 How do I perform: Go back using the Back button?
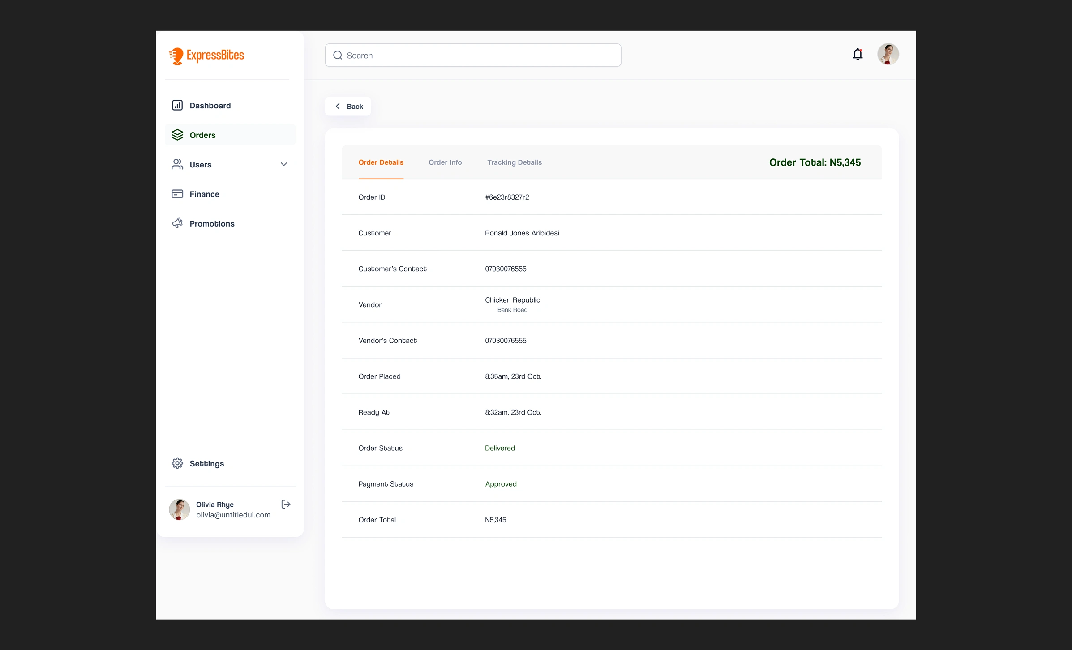[348, 106]
